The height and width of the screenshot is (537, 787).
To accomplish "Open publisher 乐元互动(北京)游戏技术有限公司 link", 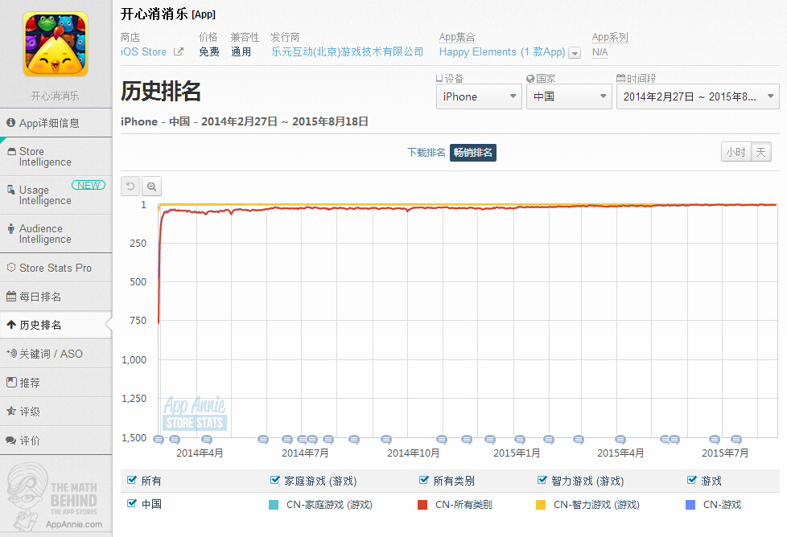I will (348, 51).
